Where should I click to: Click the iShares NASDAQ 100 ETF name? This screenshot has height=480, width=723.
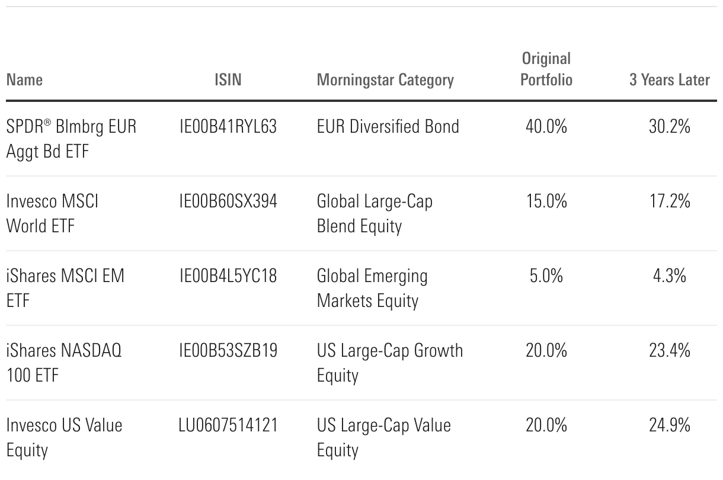[x=64, y=363]
